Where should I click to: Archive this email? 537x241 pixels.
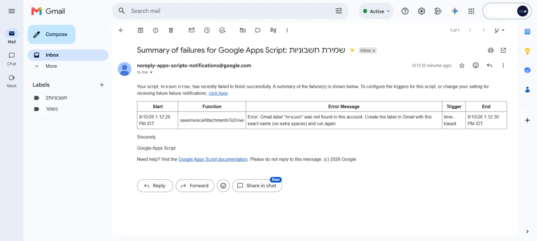(x=140, y=30)
